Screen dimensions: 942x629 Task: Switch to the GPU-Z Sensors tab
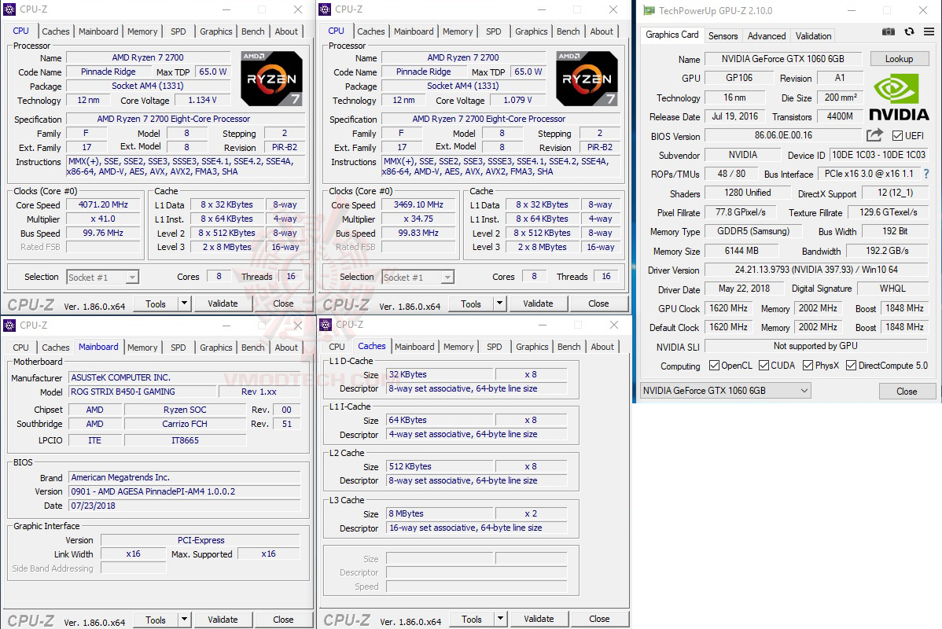click(x=723, y=36)
